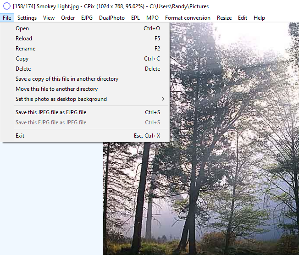The width and height of the screenshot is (299, 255).
Task: Open the MPO menu
Action: click(152, 18)
